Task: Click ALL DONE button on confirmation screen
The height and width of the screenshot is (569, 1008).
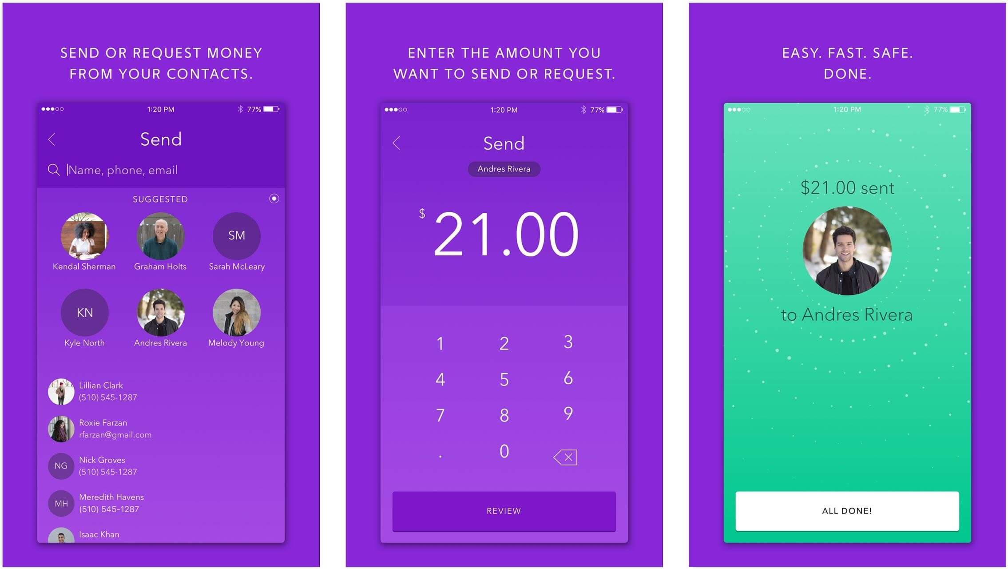Action: pos(851,511)
